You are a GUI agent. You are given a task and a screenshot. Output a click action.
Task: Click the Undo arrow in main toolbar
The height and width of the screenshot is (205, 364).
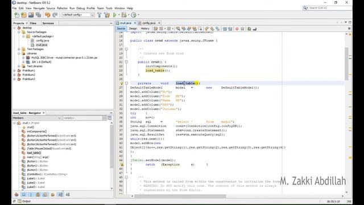[48, 15]
